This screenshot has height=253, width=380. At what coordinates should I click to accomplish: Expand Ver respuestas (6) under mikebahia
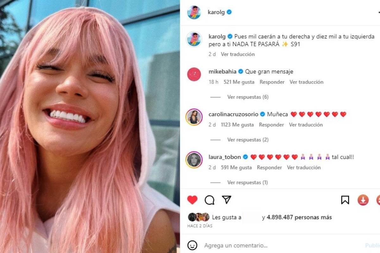pos(248,97)
